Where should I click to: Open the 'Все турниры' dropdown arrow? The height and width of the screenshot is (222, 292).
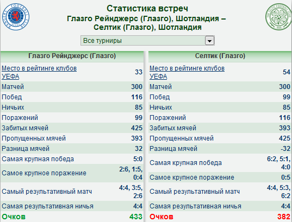tap(209, 41)
